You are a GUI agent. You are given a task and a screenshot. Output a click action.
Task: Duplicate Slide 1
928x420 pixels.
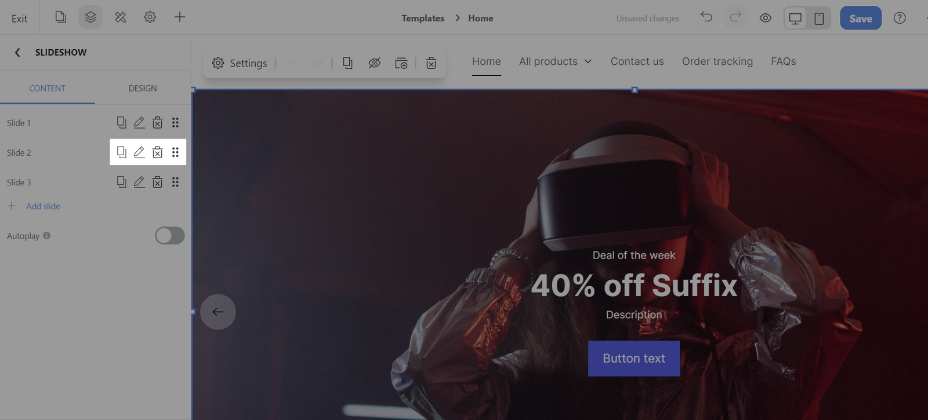tap(121, 122)
